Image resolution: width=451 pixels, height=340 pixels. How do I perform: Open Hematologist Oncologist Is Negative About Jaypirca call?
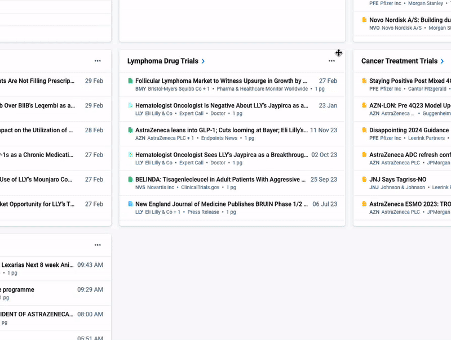point(222,105)
